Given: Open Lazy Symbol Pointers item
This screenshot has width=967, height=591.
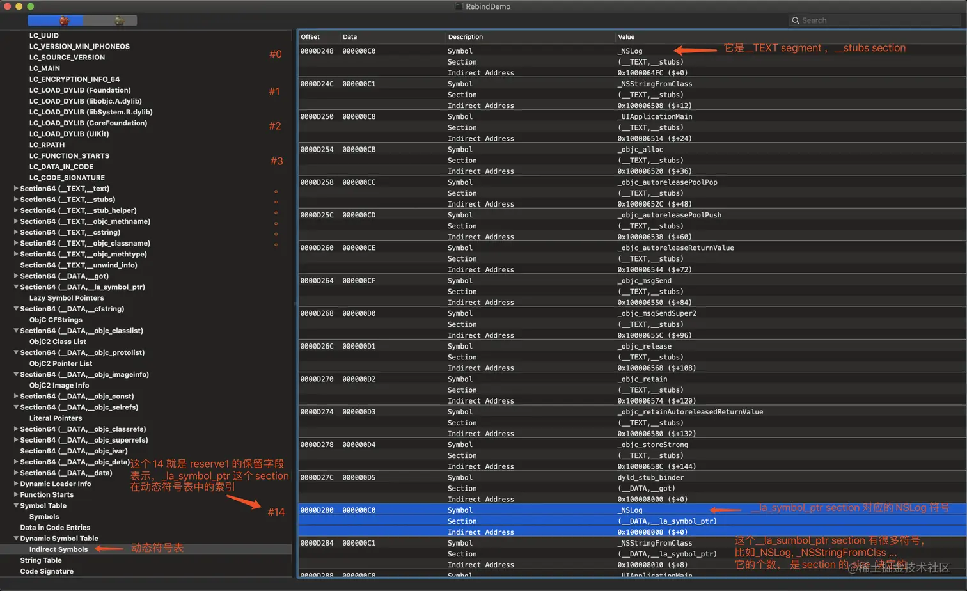Looking at the screenshot, I should [x=67, y=298].
